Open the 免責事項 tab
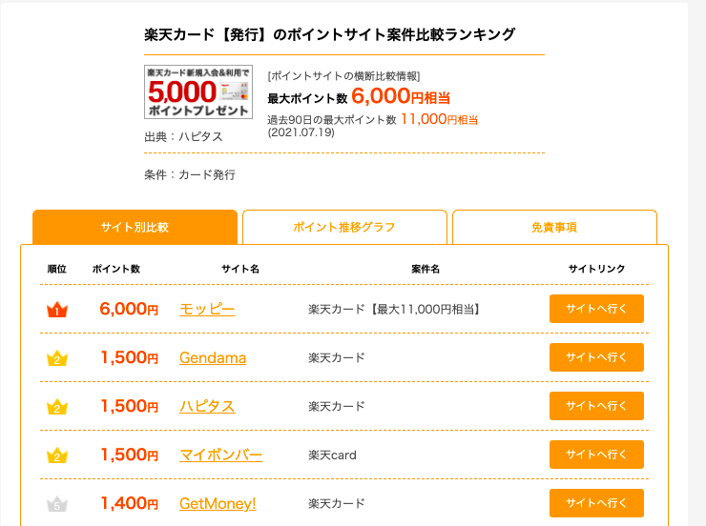 click(554, 227)
